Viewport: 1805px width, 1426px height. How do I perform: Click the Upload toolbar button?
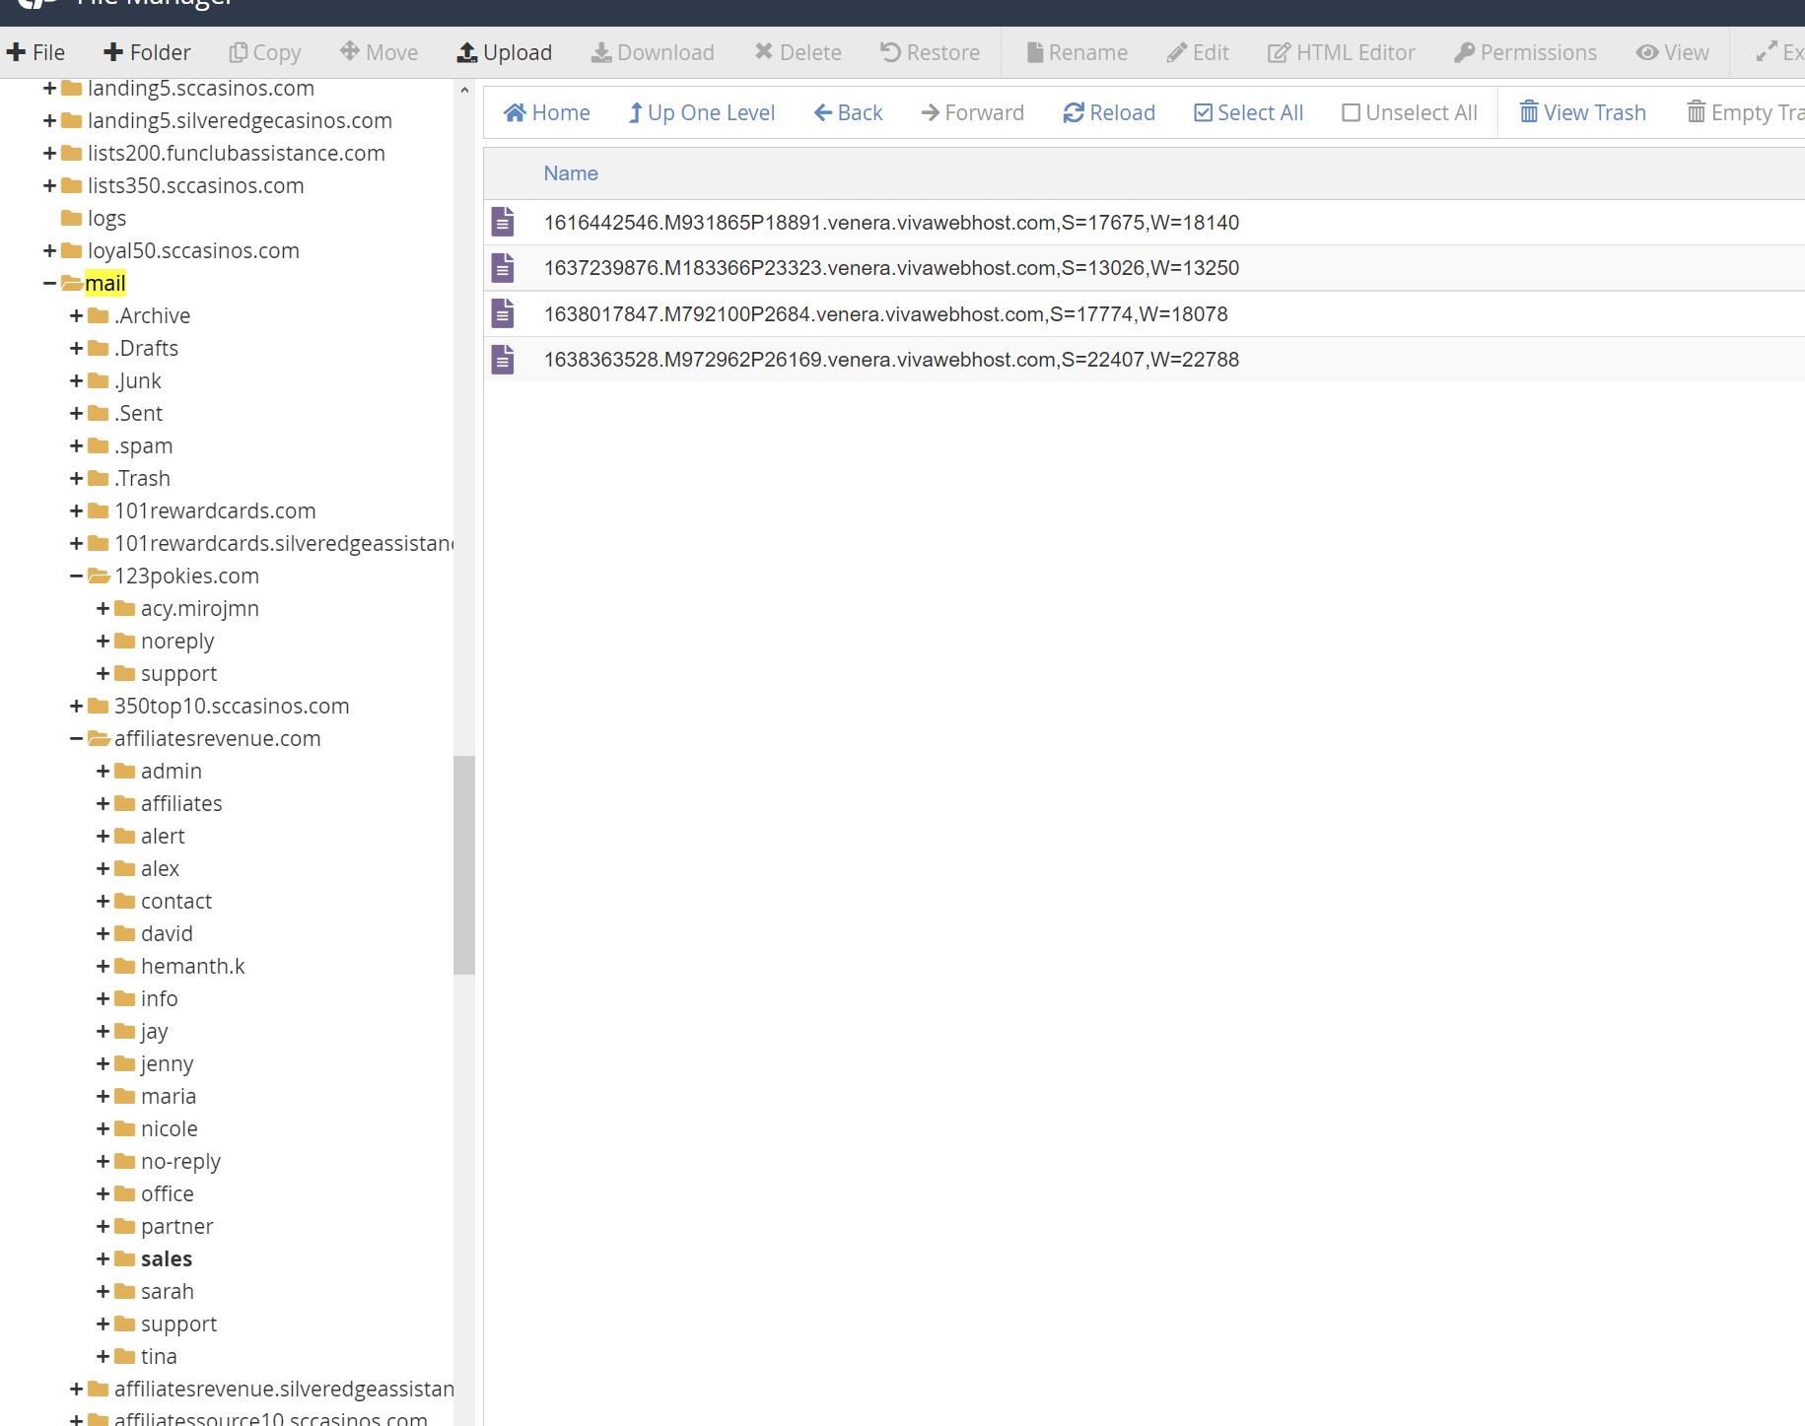pyautogui.click(x=505, y=52)
